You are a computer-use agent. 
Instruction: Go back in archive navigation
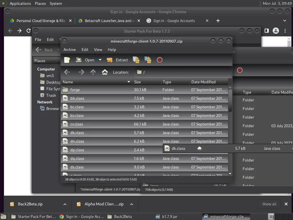pos(67,72)
